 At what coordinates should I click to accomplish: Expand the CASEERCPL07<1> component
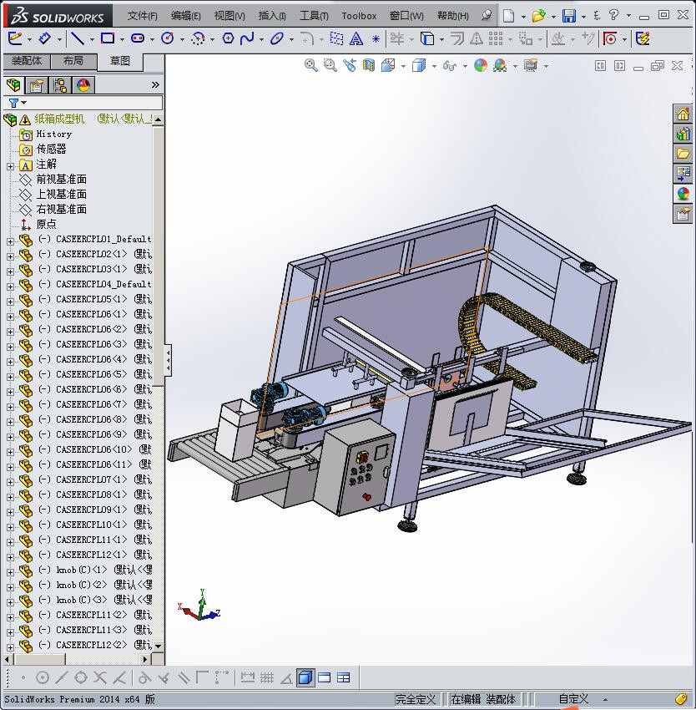coord(10,482)
